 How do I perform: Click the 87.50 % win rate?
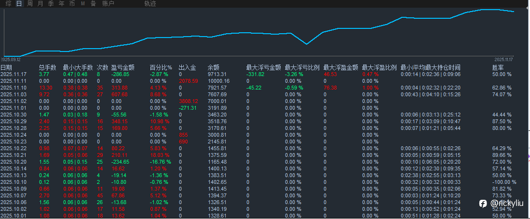[x=502, y=121]
